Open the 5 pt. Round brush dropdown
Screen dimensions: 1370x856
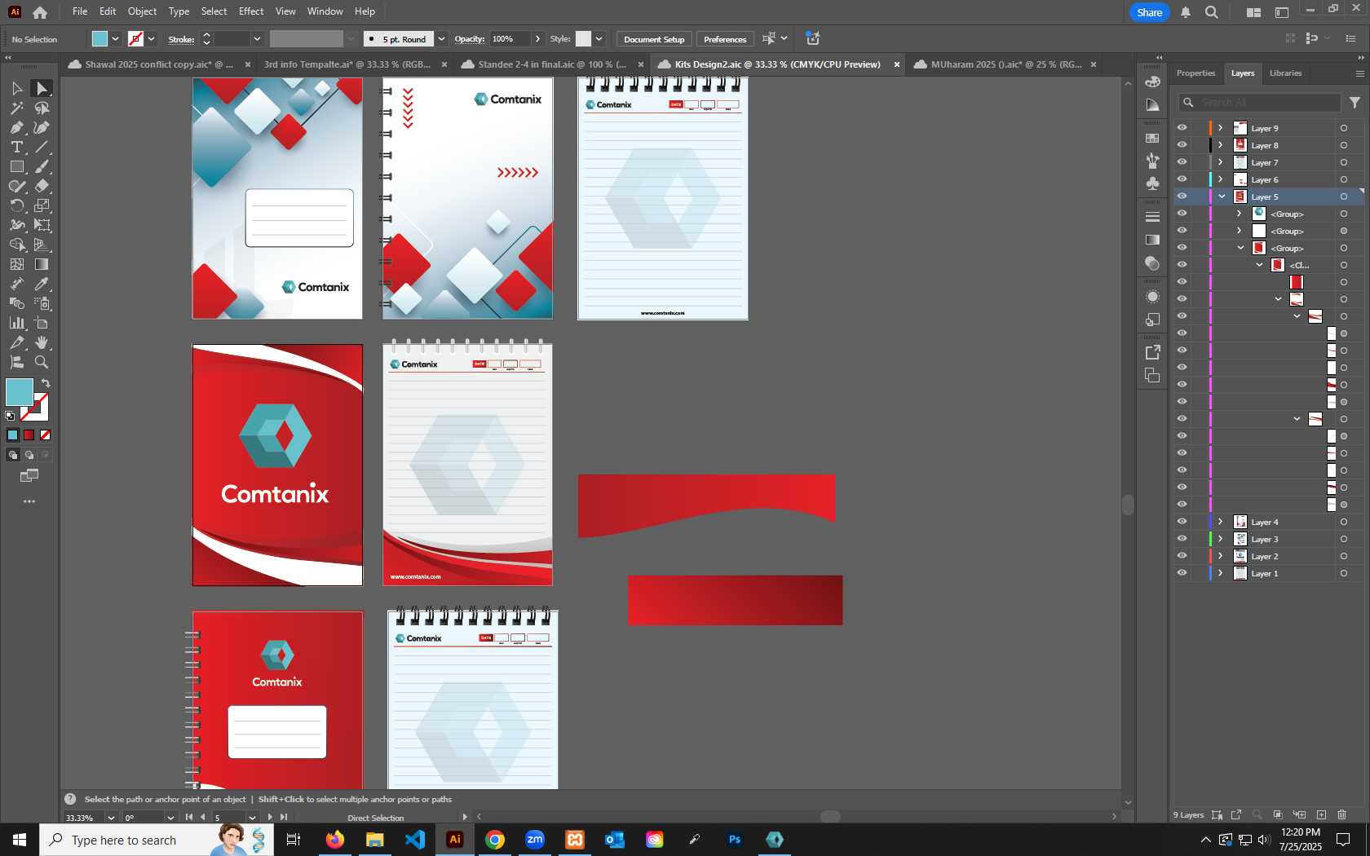tap(441, 39)
